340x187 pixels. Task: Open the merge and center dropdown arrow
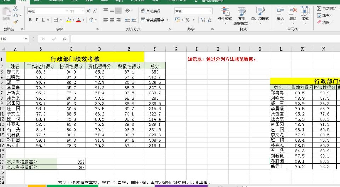(x=168, y=20)
